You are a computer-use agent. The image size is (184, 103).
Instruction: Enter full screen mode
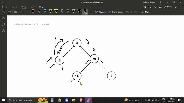(x=176, y=7)
